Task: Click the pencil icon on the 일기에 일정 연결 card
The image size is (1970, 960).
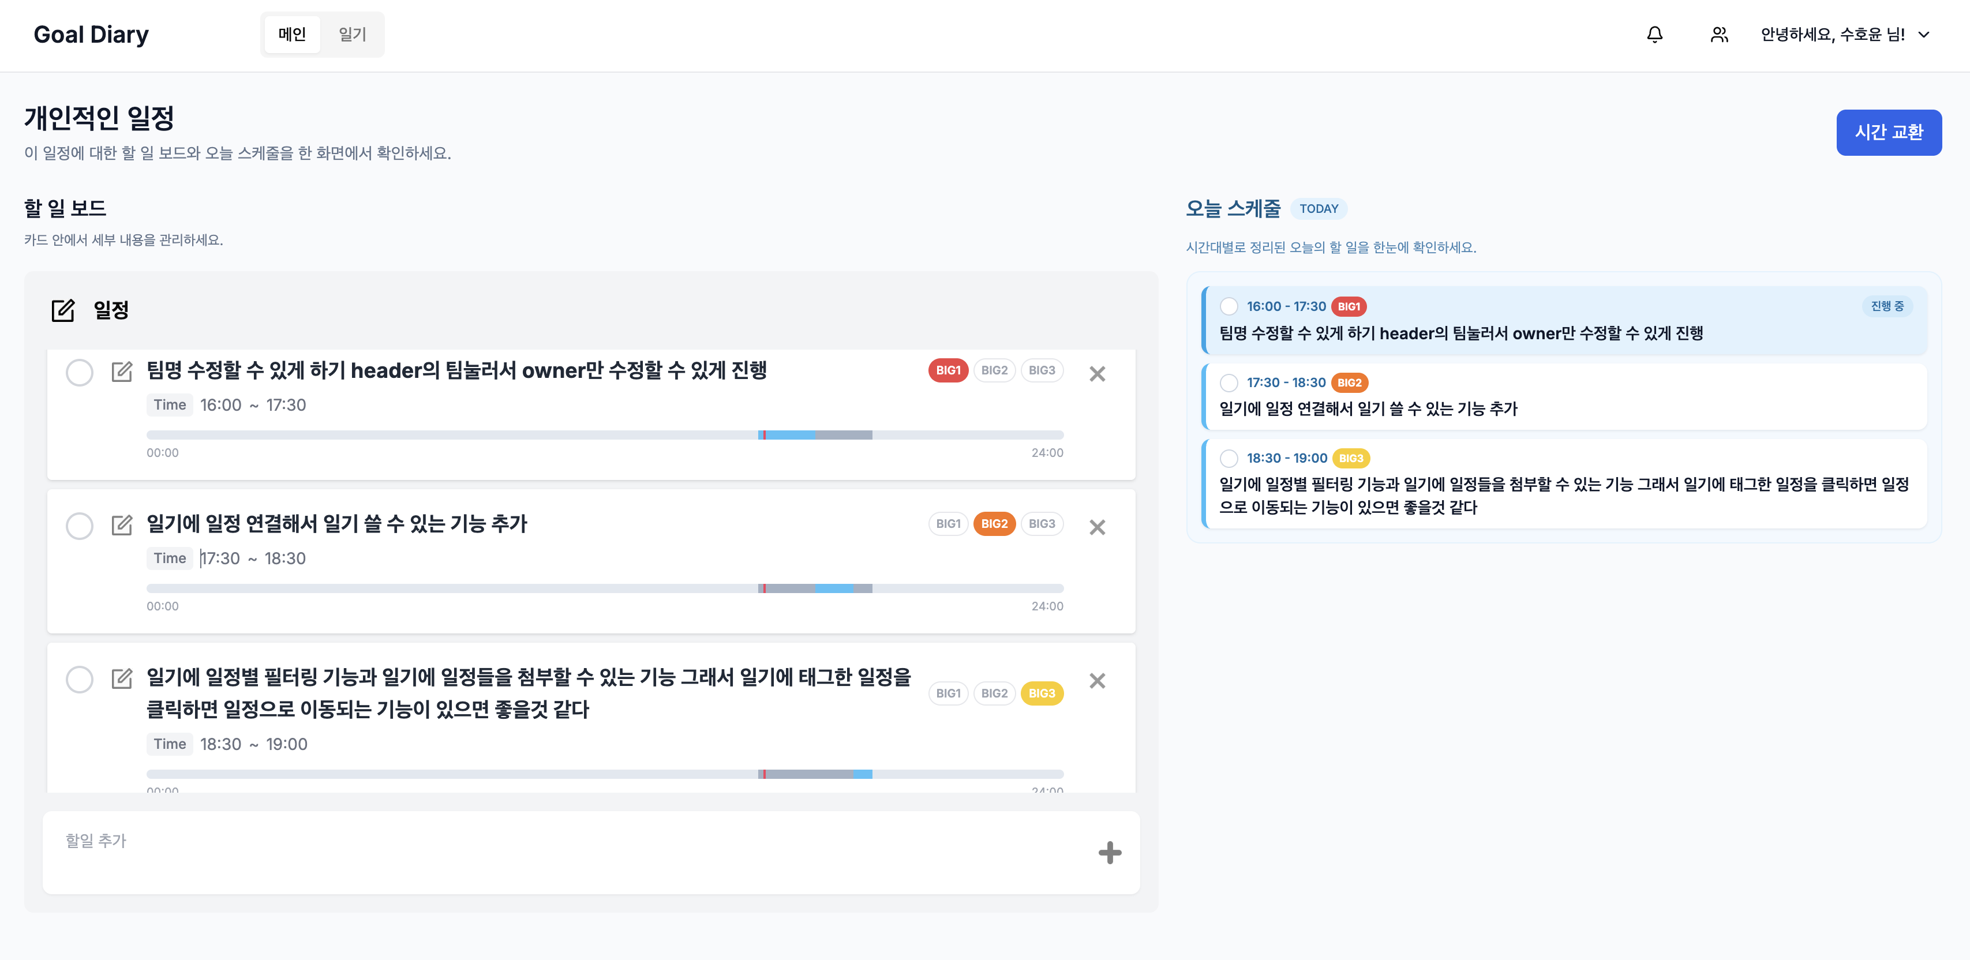Action: point(122,525)
